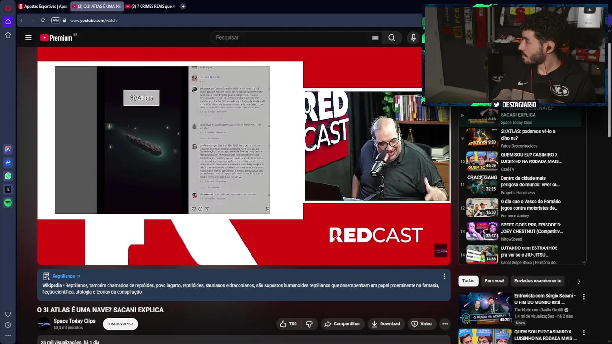Share the video via Compartilhar
This screenshot has height=344, width=612.
342,324
